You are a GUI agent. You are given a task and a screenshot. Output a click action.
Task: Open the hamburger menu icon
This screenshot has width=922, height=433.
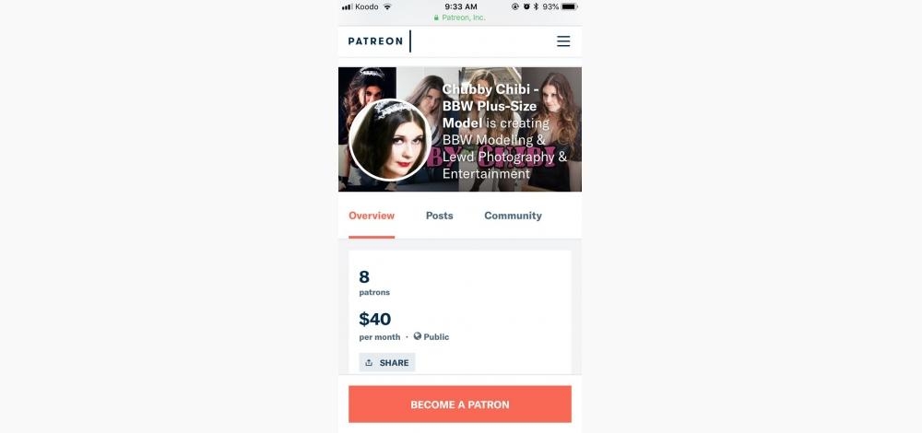pos(563,41)
